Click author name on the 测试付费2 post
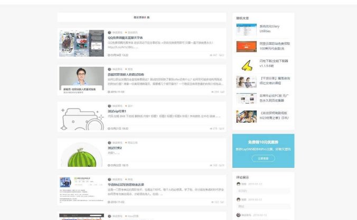Viewport: 357px width, 220px height. tap(117, 143)
